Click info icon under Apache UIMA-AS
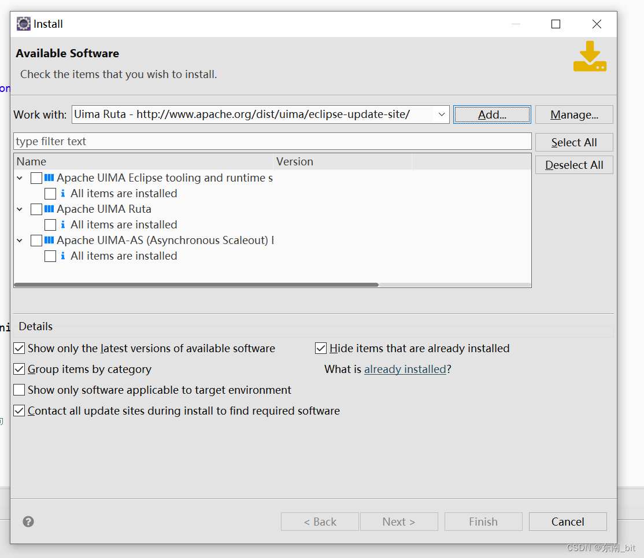Image resolution: width=644 pixels, height=558 pixels. click(63, 256)
